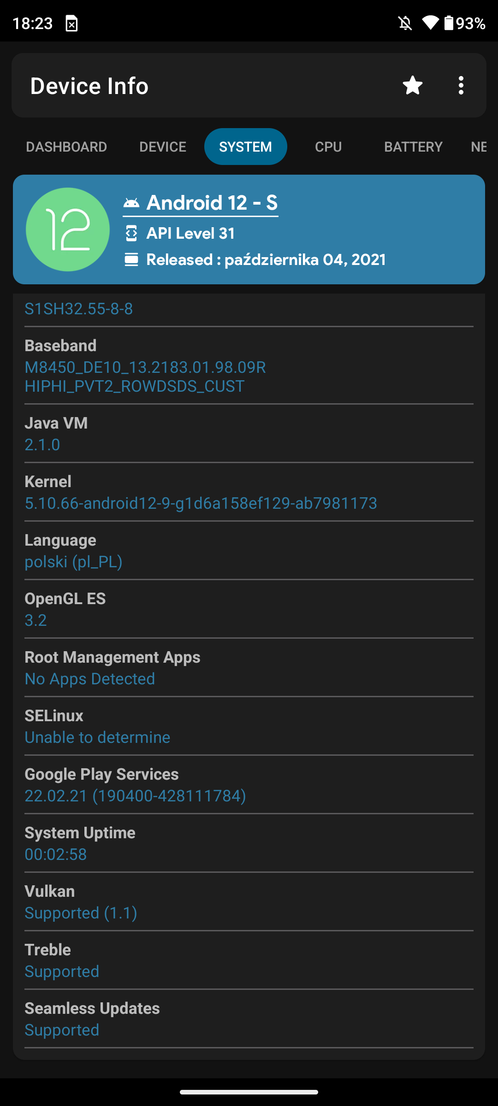Image resolution: width=498 pixels, height=1106 pixels.
Task: Tap the battery status icon
Action: (449, 23)
